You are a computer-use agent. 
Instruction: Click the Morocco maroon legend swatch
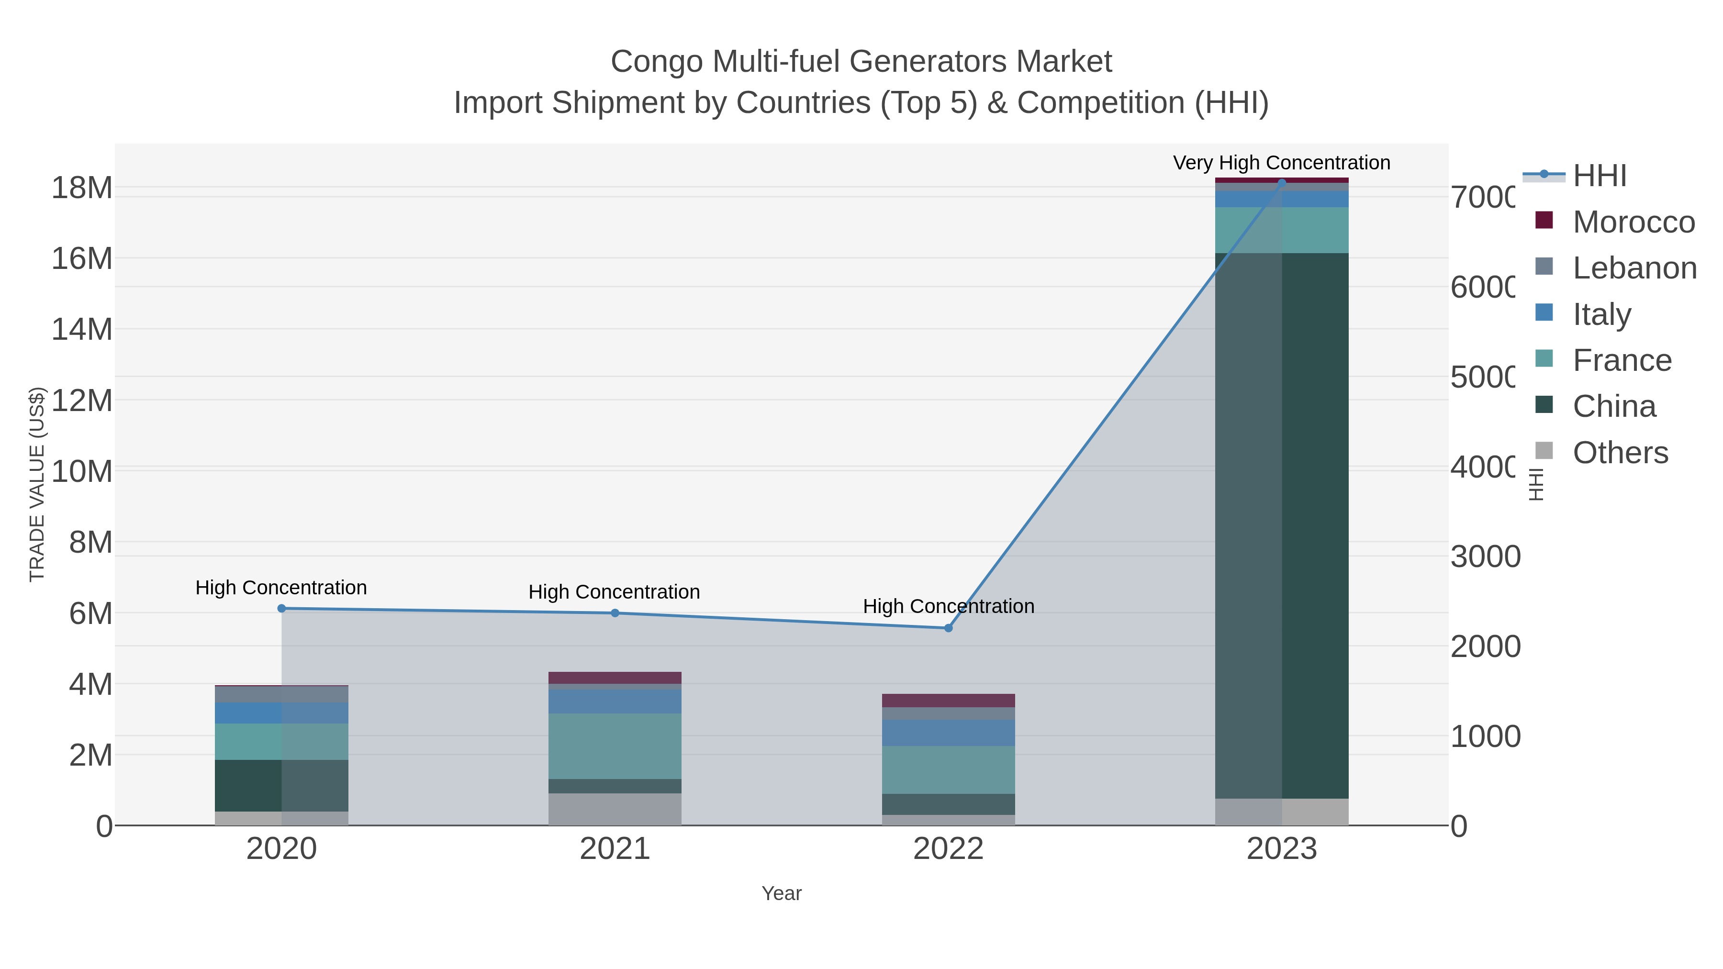[x=1544, y=220]
